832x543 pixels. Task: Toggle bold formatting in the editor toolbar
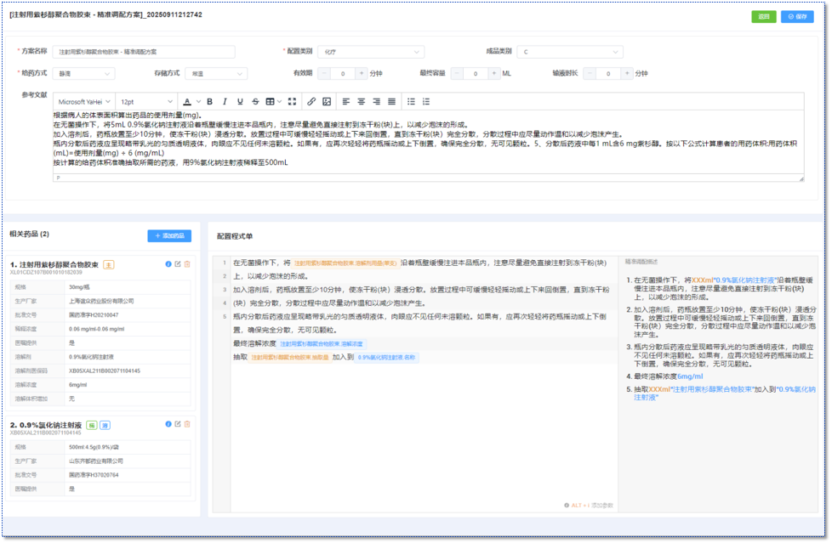pos(210,102)
